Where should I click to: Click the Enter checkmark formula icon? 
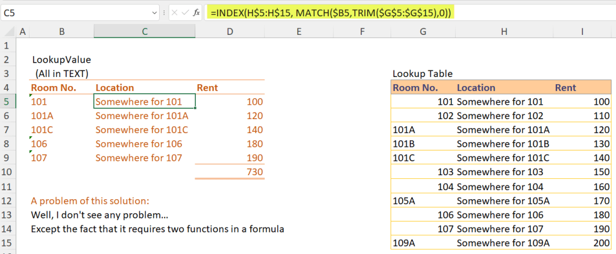click(185, 12)
